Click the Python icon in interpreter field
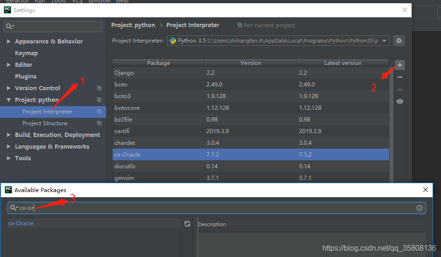Viewport: 441px width, 257px height. click(173, 41)
